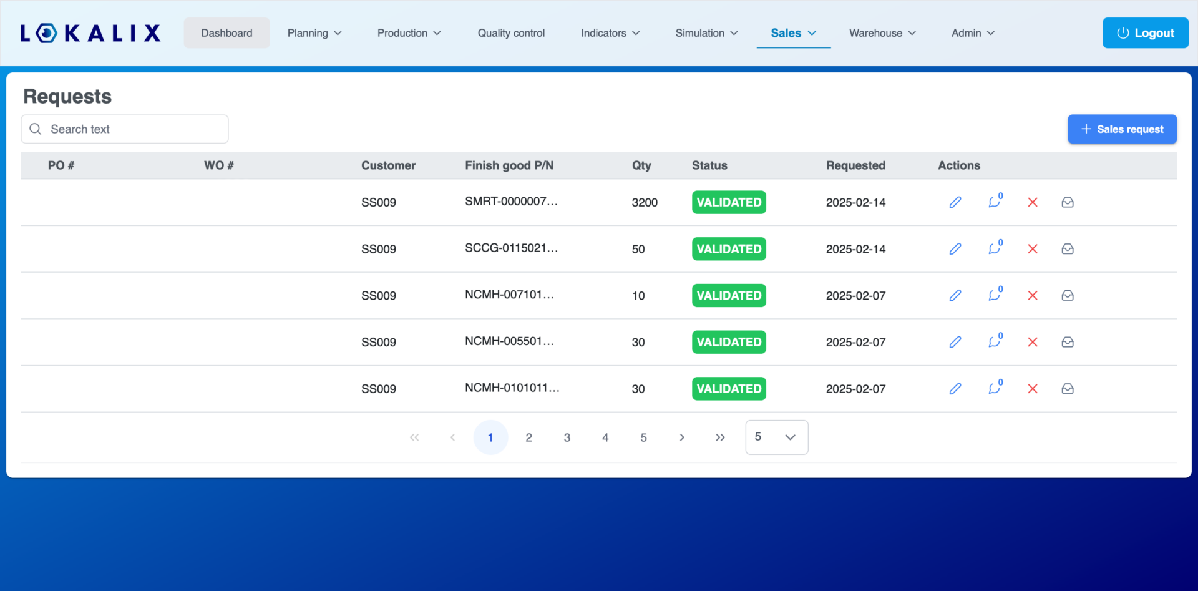Click the Logout button
This screenshot has height=591, width=1198.
pos(1145,33)
